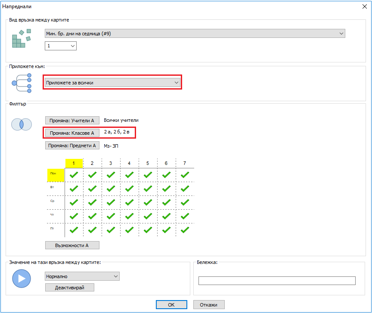Screen dimensions: 372x313
Task: Click in the 'Бележка' text field
Action: pos(277,281)
